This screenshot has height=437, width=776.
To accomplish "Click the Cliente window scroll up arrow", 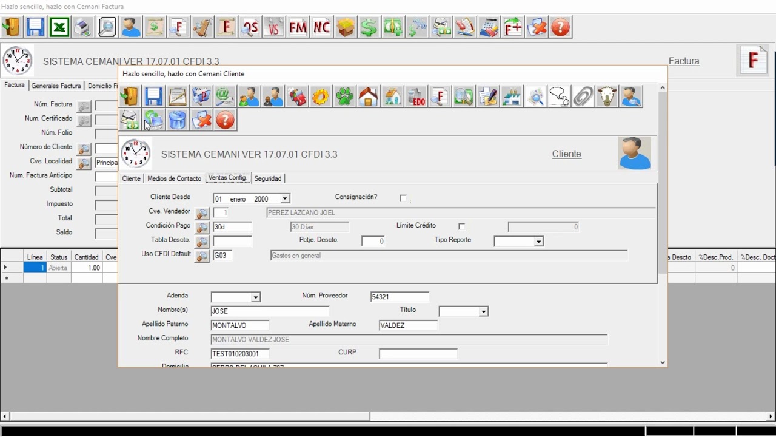I will pyautogui.click(x=662, y=88).
